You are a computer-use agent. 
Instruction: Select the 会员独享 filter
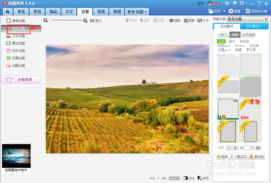pyautogui.click(x=248, y=35)
